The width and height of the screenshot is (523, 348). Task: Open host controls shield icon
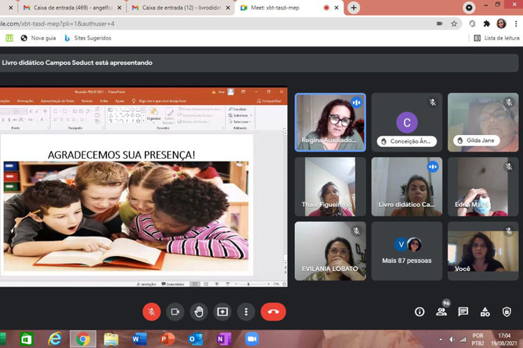(507, 312)
